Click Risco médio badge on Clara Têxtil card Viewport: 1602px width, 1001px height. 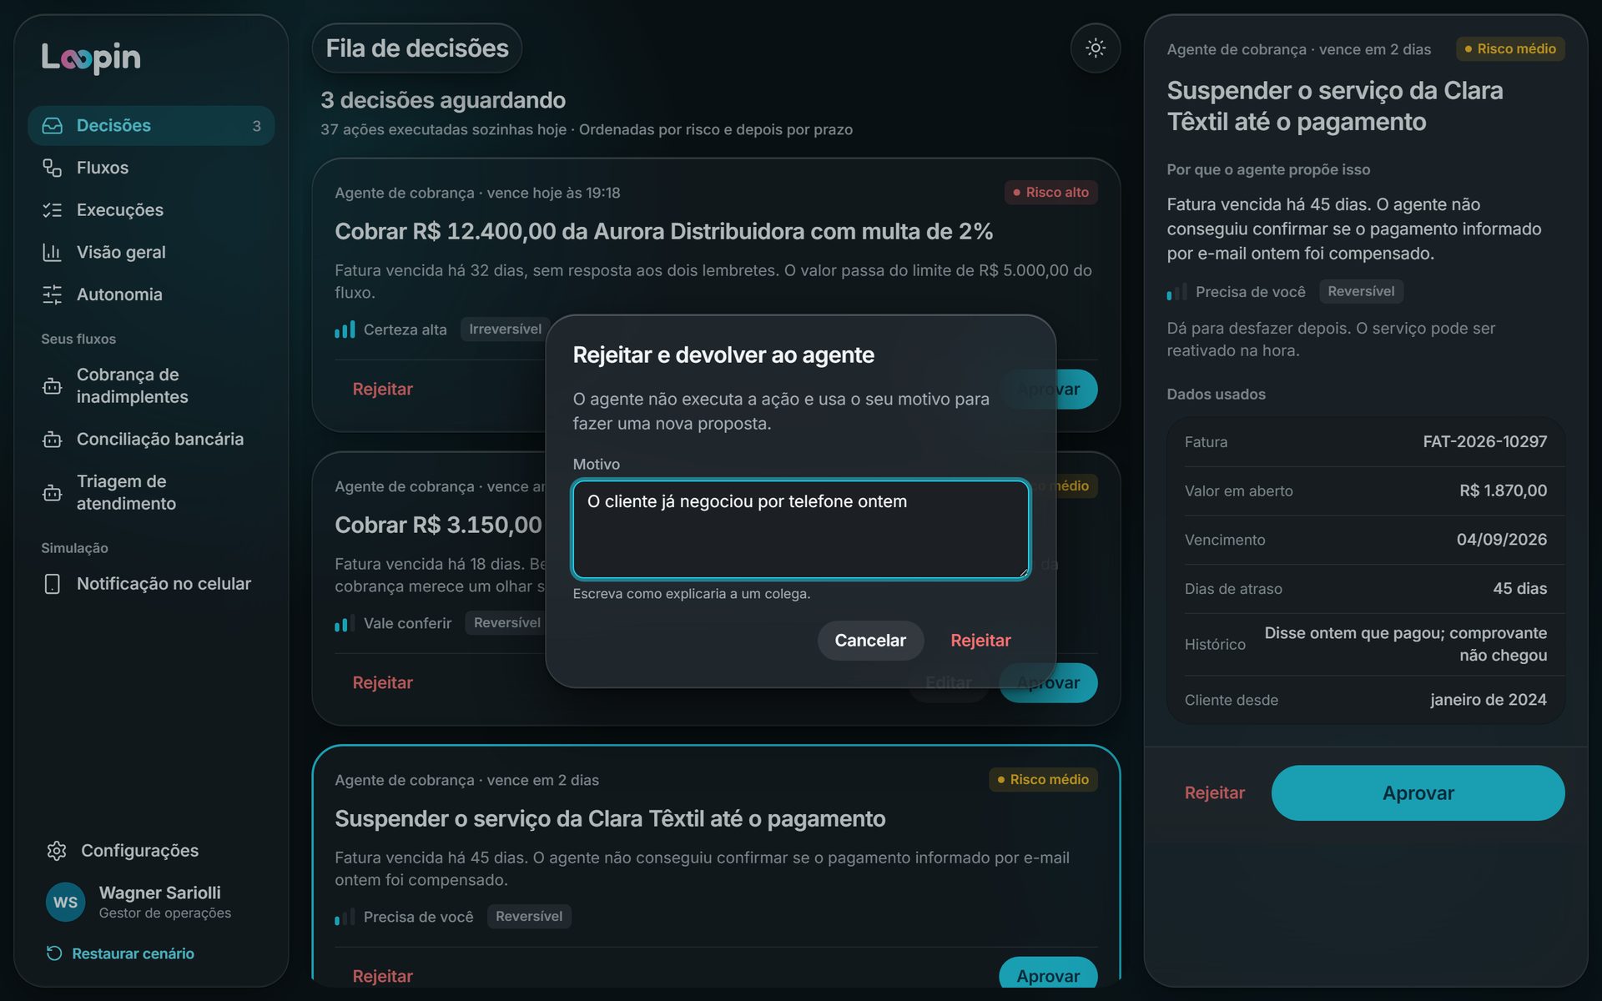click(1043, 780)
